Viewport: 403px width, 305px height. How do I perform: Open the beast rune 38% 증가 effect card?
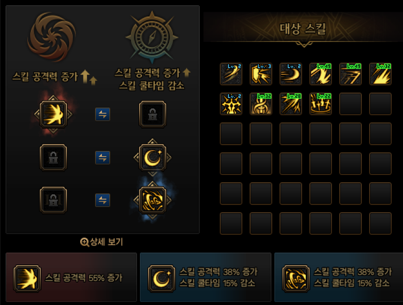[x=339, y=277]
